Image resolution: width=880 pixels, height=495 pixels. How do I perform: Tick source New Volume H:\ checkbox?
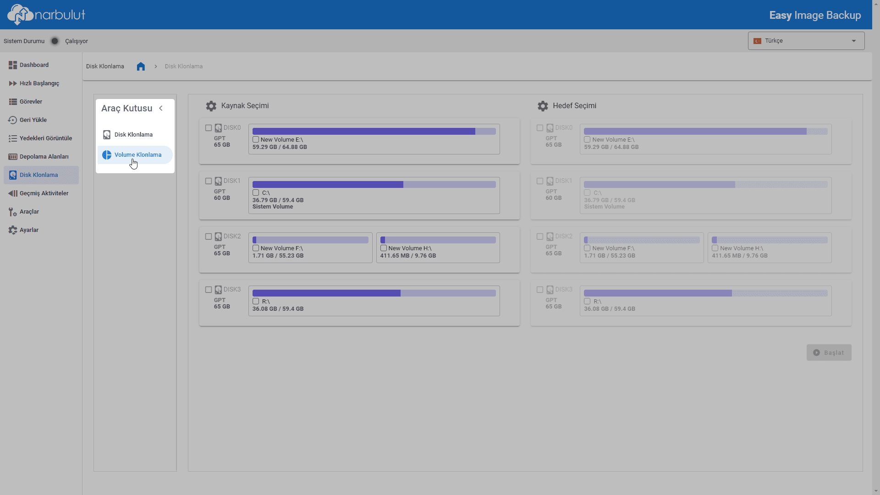pyautogui.click(x=384, y=248)
